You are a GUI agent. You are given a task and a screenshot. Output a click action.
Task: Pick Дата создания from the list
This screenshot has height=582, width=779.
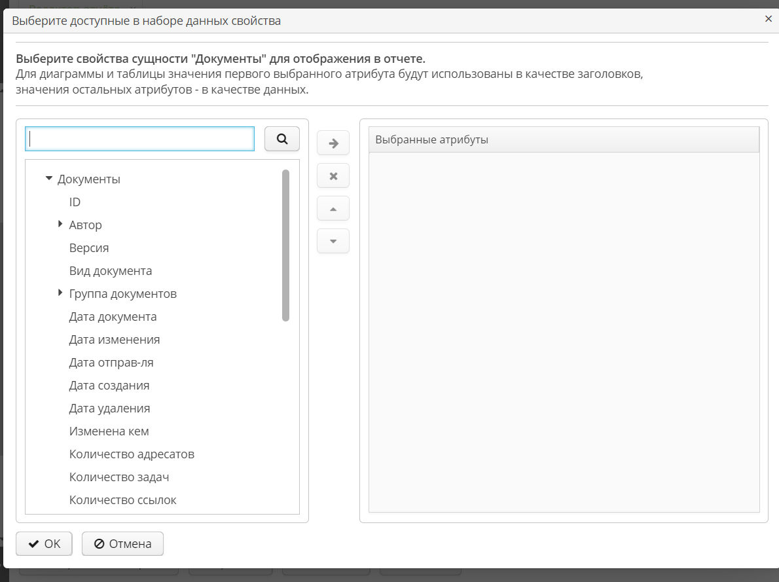(x=109, y=386)
